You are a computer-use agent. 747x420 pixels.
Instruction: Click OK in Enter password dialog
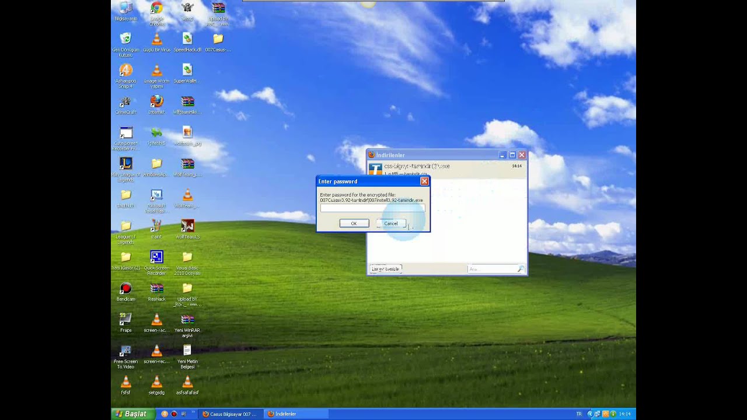pos(354,223)
